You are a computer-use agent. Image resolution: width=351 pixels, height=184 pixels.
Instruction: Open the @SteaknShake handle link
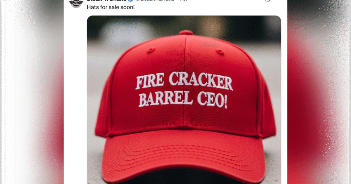154,1
